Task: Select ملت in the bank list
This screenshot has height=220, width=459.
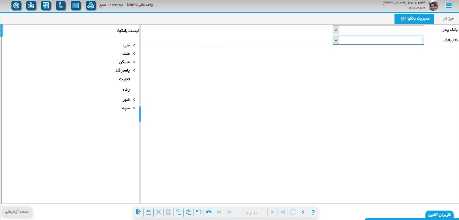Action: (x=126, y=53)
